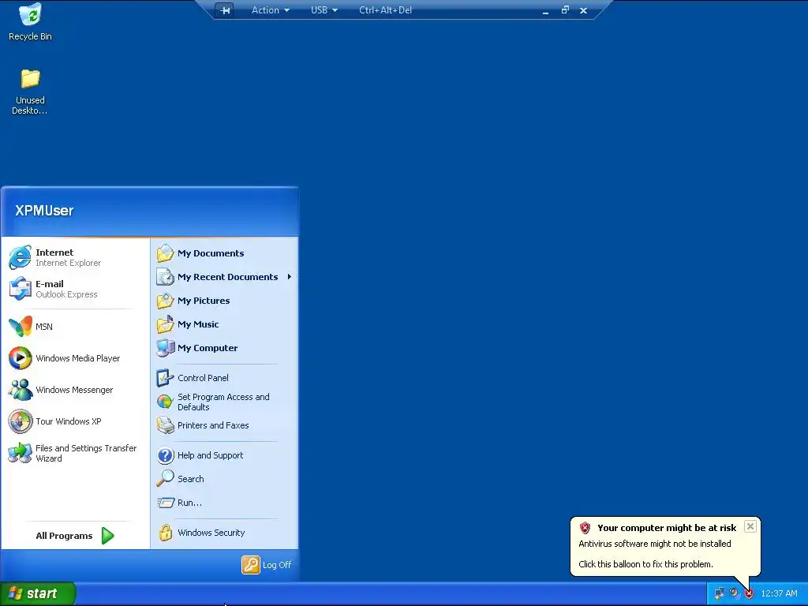Launch Tour Windows XP icon

click(x=20, y=421)
